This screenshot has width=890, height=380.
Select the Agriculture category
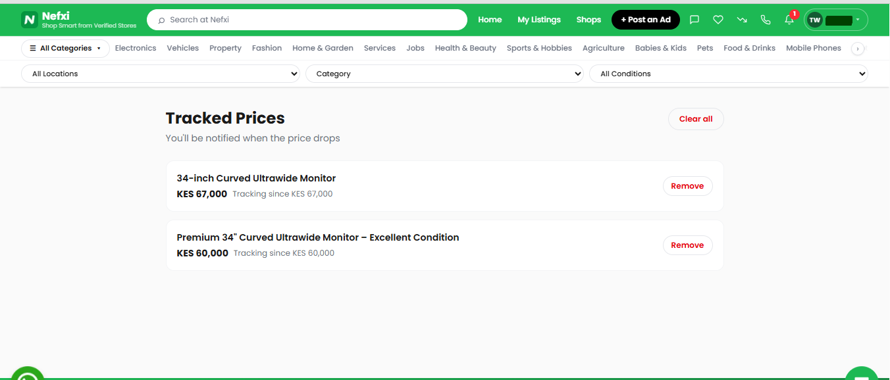tap(604, 48)
